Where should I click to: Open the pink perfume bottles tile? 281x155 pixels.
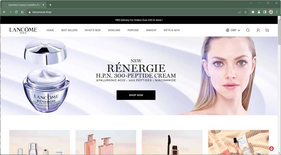click(106, 142)
